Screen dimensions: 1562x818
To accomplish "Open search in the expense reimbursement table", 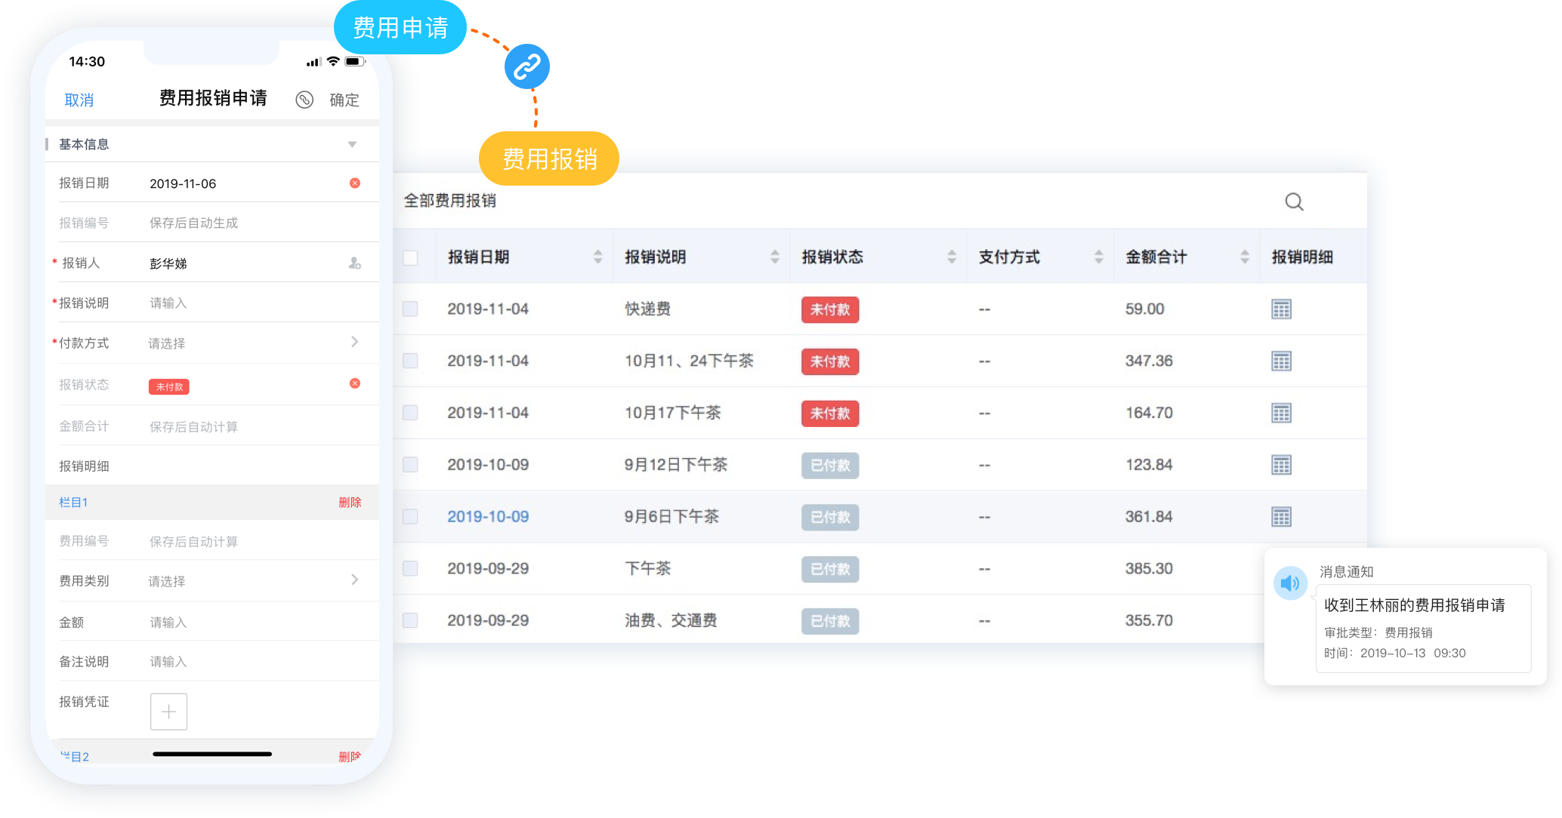I will point(1294,201).
